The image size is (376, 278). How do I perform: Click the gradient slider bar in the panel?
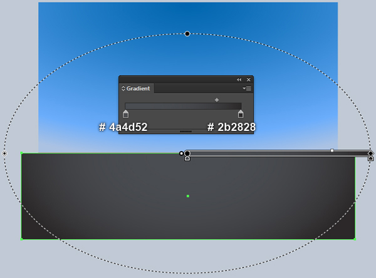pyautogui.click(x=183, y=106)
